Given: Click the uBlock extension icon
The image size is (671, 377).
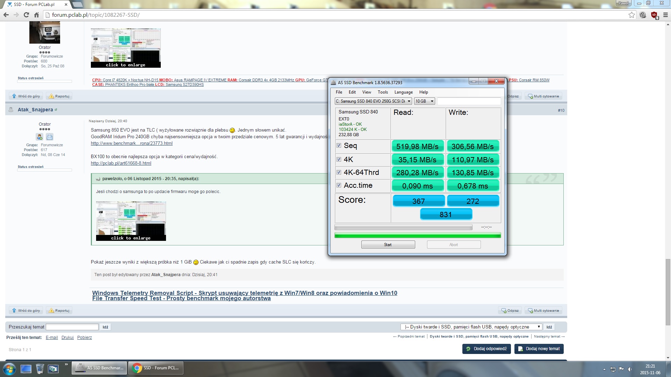Looking at the screenshot, I should coord(654,15).
